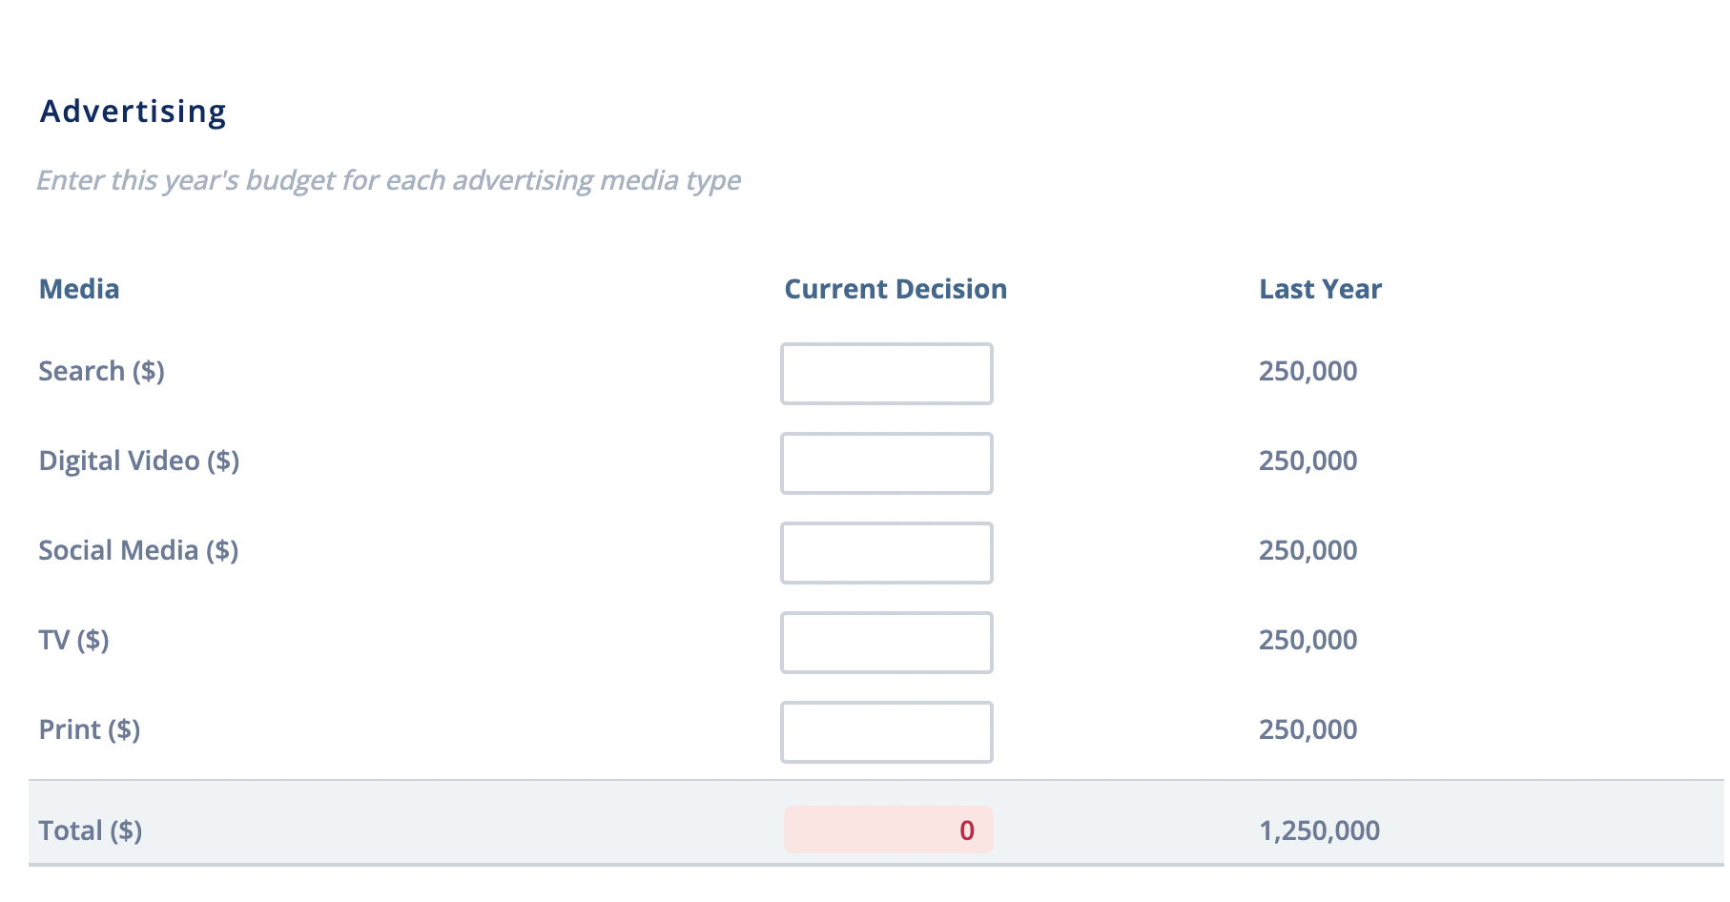
Task: Click the Print ($) row label
Action: click(x=89, y=729)
